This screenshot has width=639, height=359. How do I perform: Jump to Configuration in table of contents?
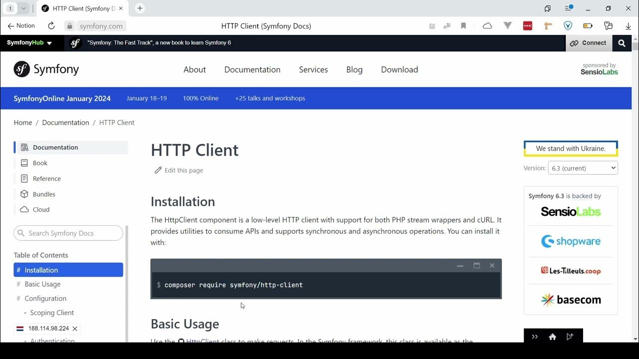45,298
